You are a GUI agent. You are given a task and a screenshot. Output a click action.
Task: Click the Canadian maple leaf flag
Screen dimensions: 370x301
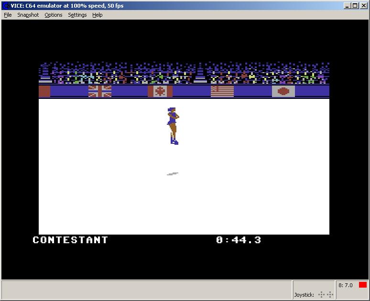[160, 91]
